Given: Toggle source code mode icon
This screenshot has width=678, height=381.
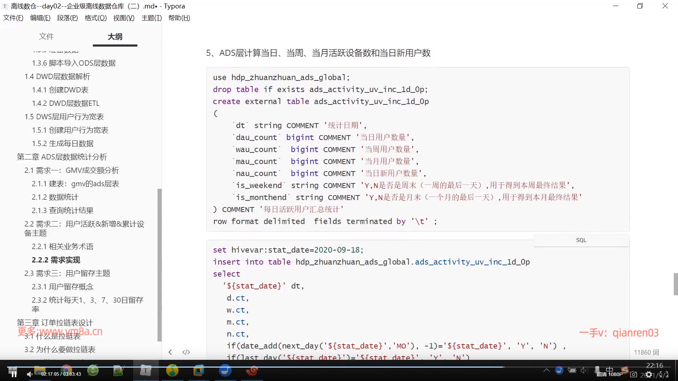Looking at the screenshot, I should click(x=186, y=352).
